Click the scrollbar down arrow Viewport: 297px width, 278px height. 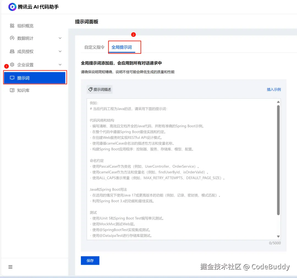[278, 236]
